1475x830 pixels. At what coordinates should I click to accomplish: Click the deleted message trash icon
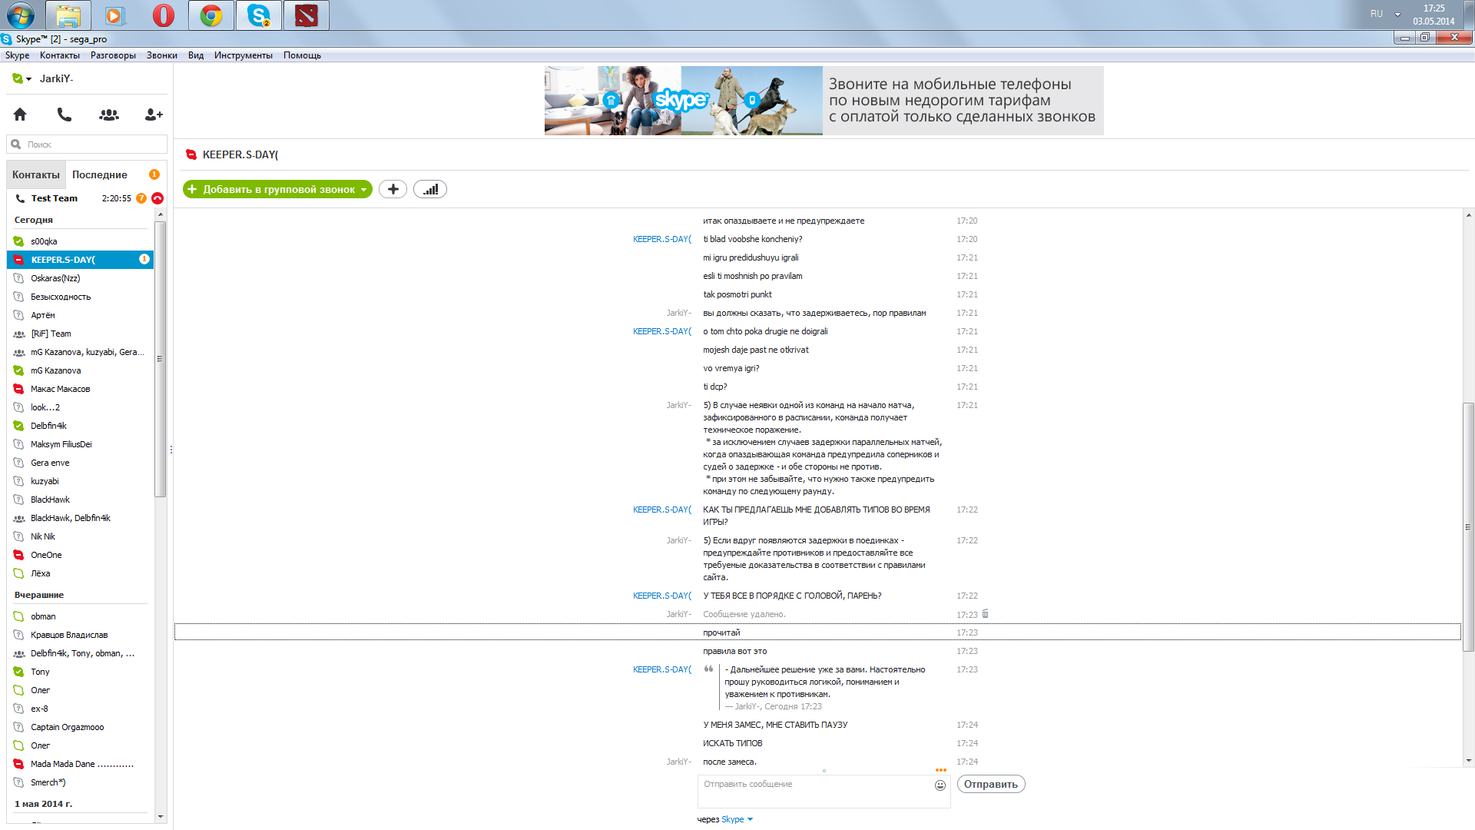tap(985, 613)
